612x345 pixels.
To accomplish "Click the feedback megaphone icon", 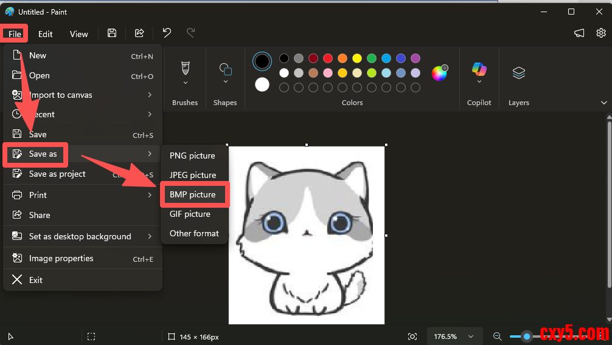I will pos(579,33).
